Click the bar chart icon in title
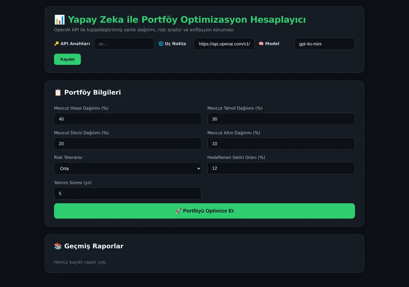Image resolution: width=409 pixels, height=287 pixels. tap(59, 20)
